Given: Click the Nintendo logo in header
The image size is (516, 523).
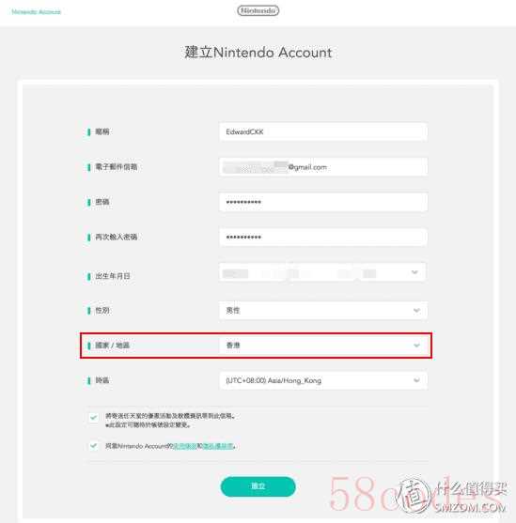Looking at the screenshot, I should coord(258,11).
